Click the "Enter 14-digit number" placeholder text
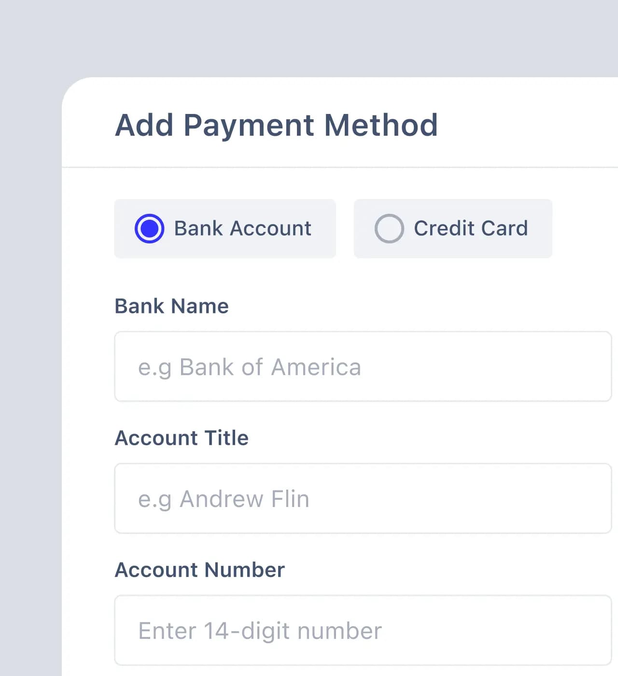Viewport: 618px width, 676px height. click(x=260, y=631)
